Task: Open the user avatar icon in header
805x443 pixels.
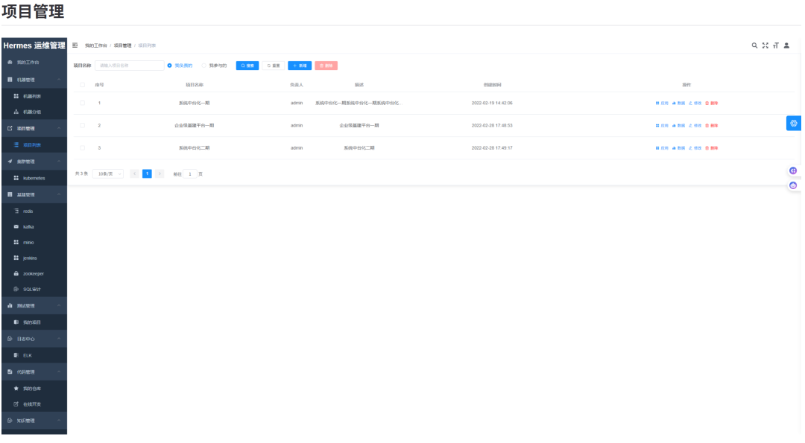Action: coord(786,45)
